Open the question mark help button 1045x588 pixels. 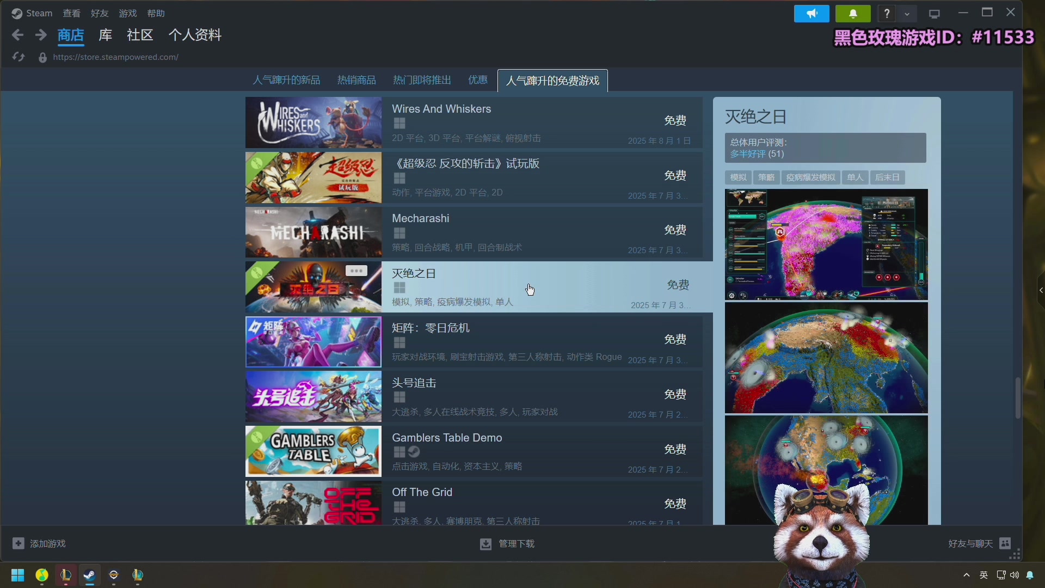pos(887,14)
